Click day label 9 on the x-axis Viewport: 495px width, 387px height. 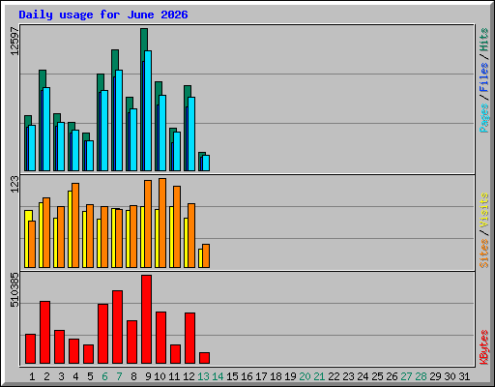click(148, 376)
